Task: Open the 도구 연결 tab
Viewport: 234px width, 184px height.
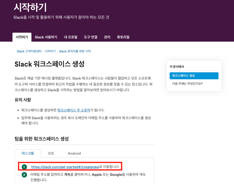Action: pos(91,37)
